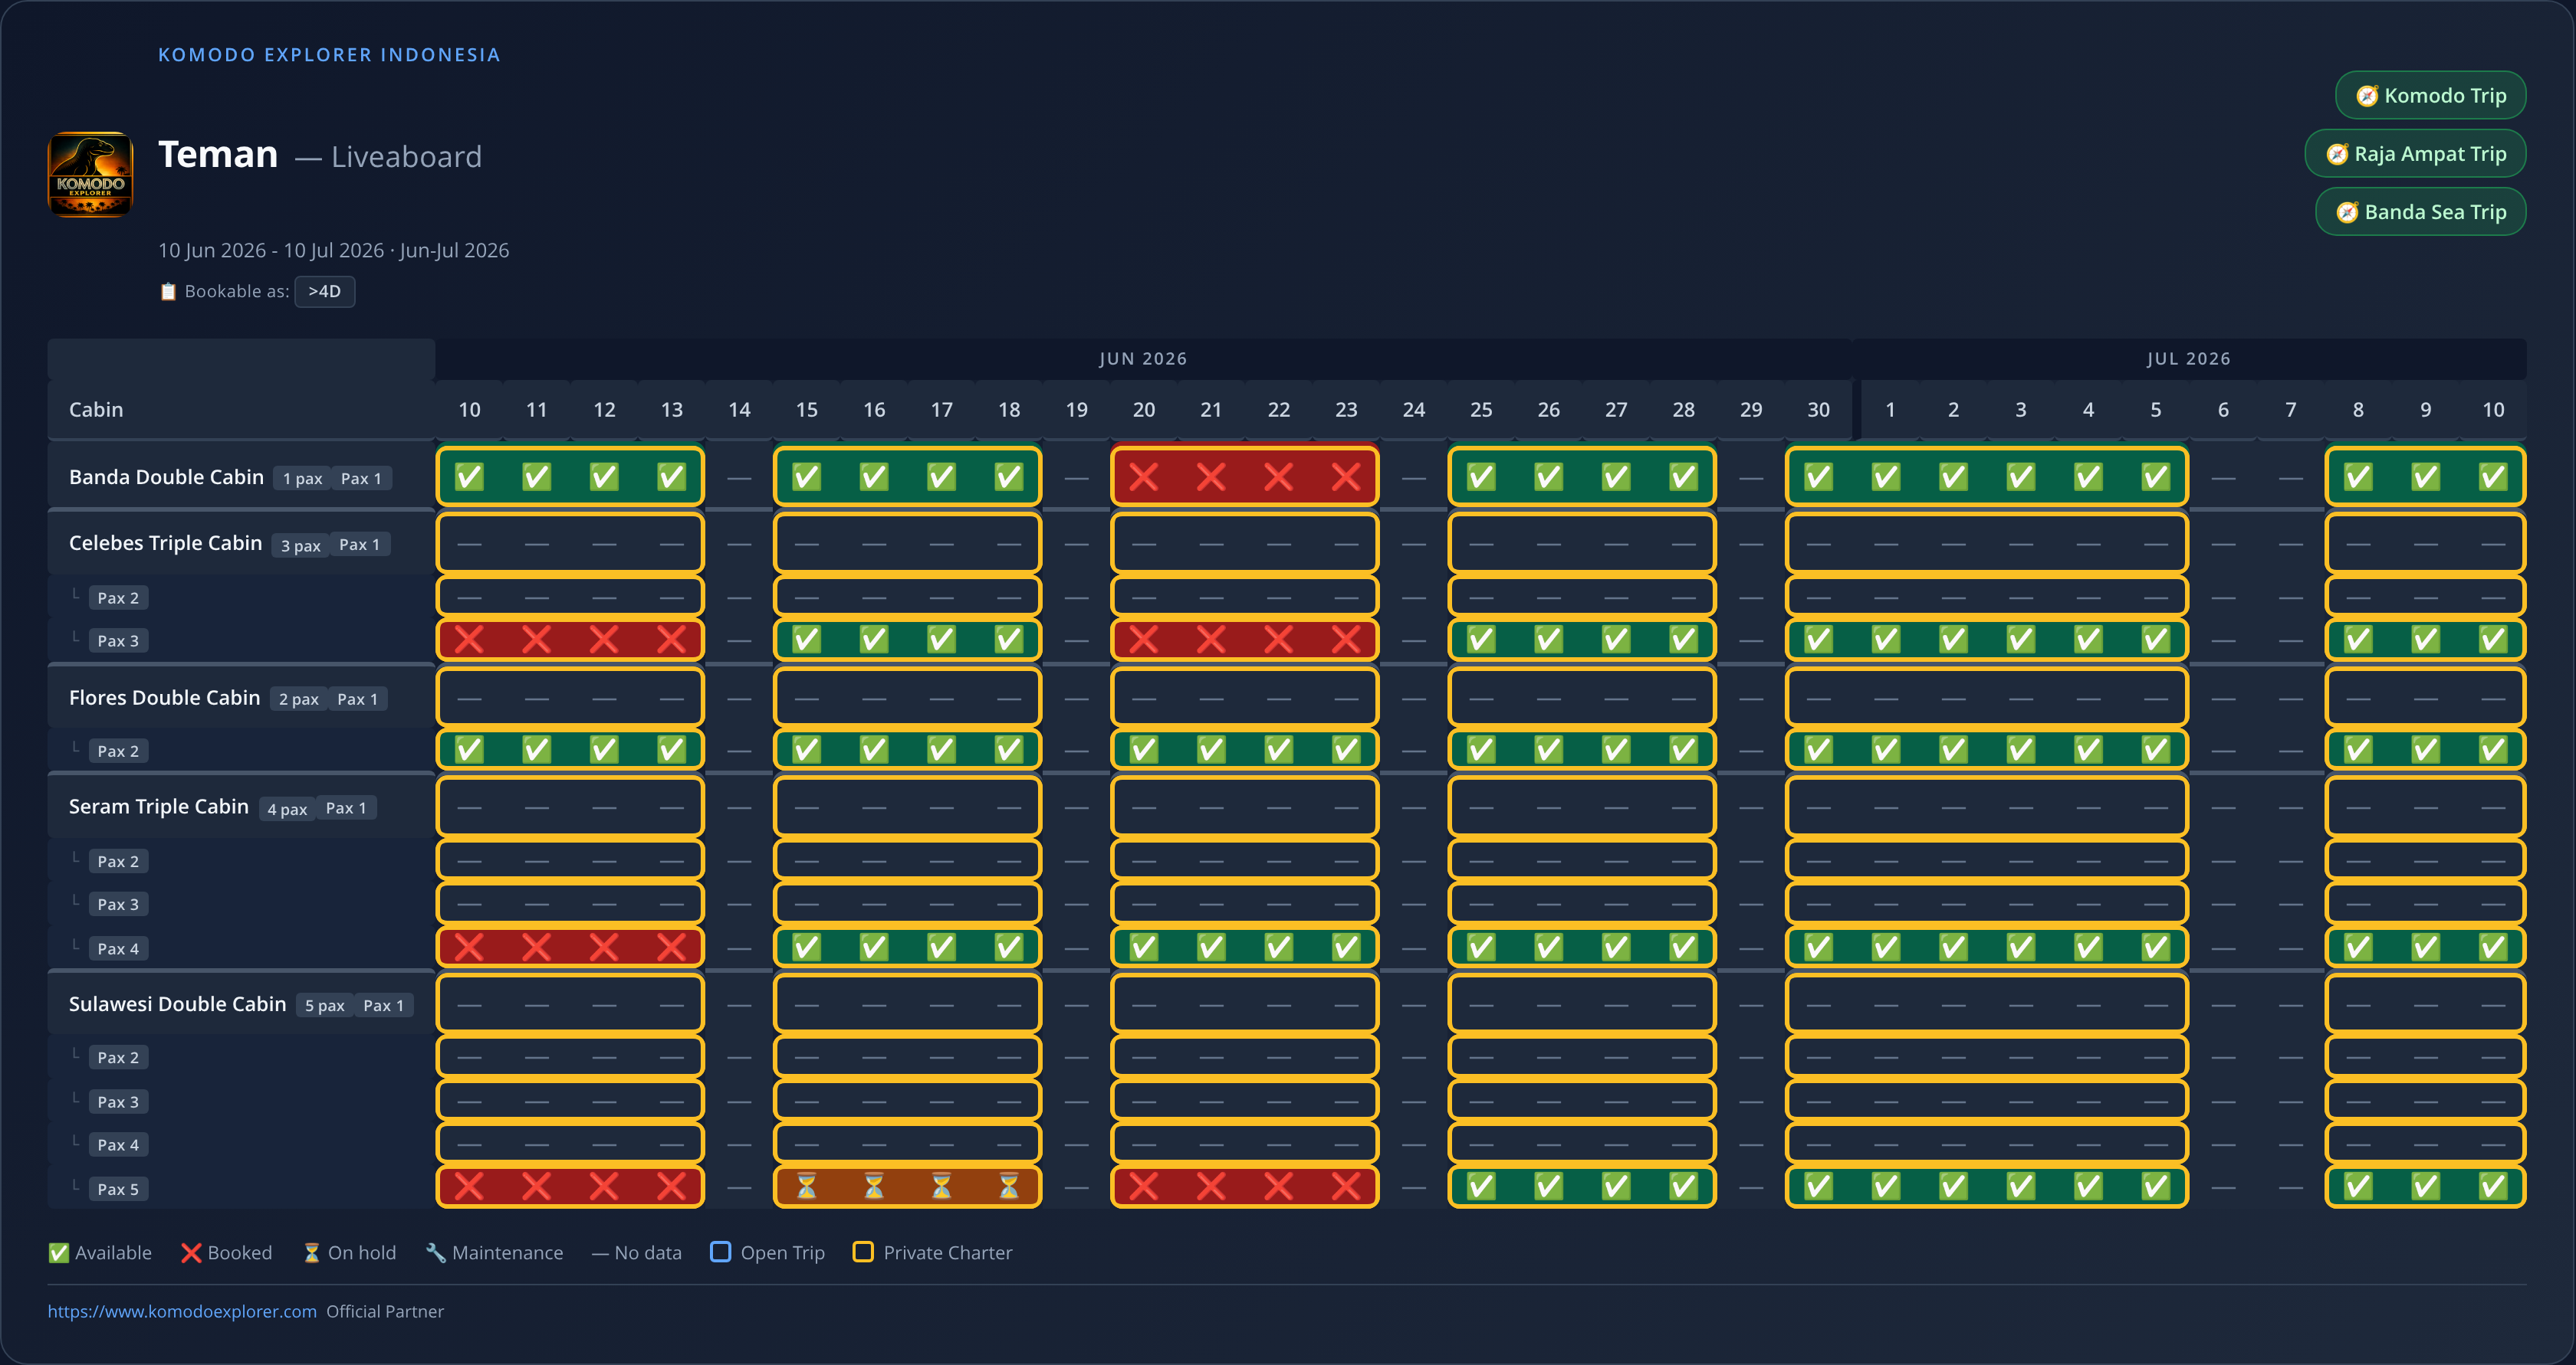The height and width of the screenshot is (1365, 2576).
Task: Select Flores Pax 2 checkmark on Jul 5
Action: (x=2156, y=749)
